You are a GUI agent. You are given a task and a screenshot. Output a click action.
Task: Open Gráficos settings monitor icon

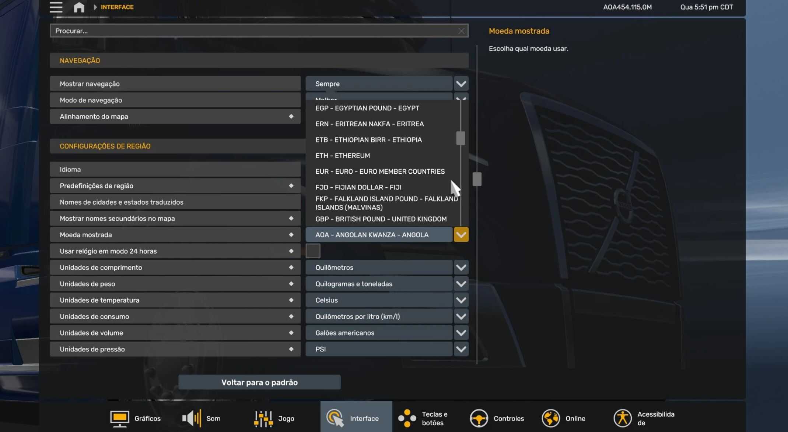tap(119, 418)
